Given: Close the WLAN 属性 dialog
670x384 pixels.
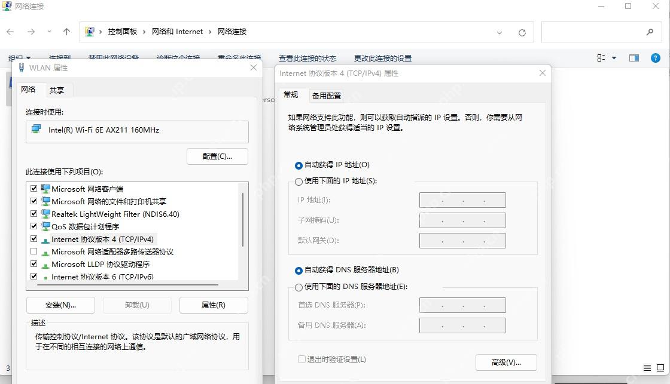Looking at the screenshot, I should 254,68.
